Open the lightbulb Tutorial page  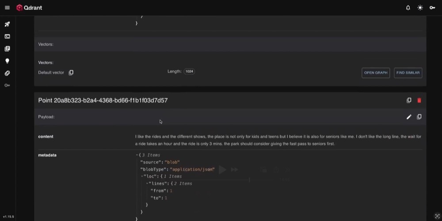tap(7, 61)
